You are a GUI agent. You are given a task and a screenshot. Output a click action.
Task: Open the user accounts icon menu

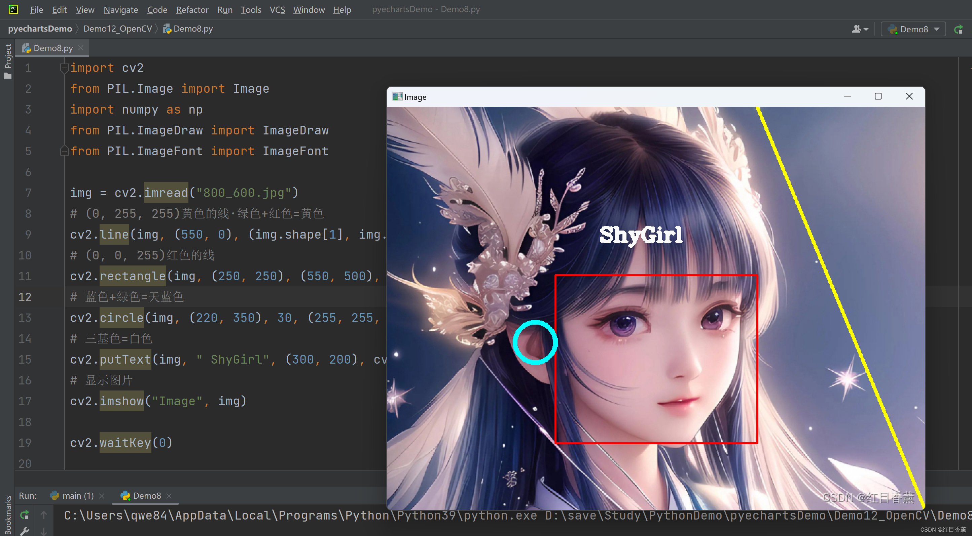click(860, 29)
